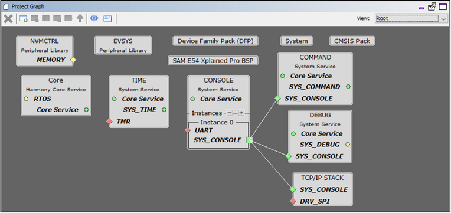Select the System component block

(296, 41)
